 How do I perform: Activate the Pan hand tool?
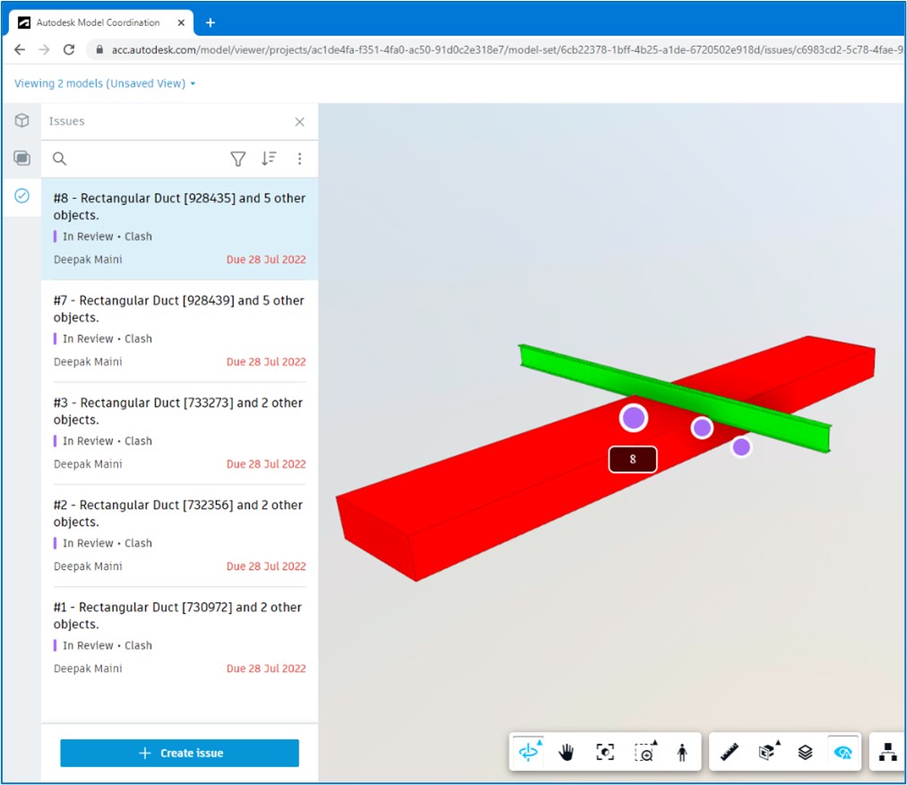566,753
